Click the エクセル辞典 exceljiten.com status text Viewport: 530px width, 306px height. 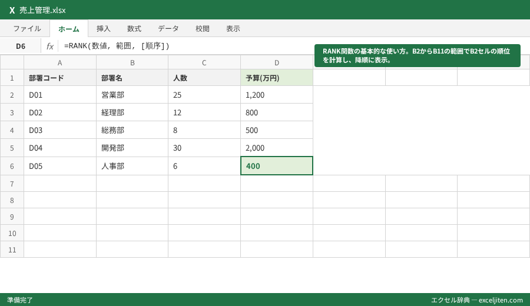click(477, 300)
